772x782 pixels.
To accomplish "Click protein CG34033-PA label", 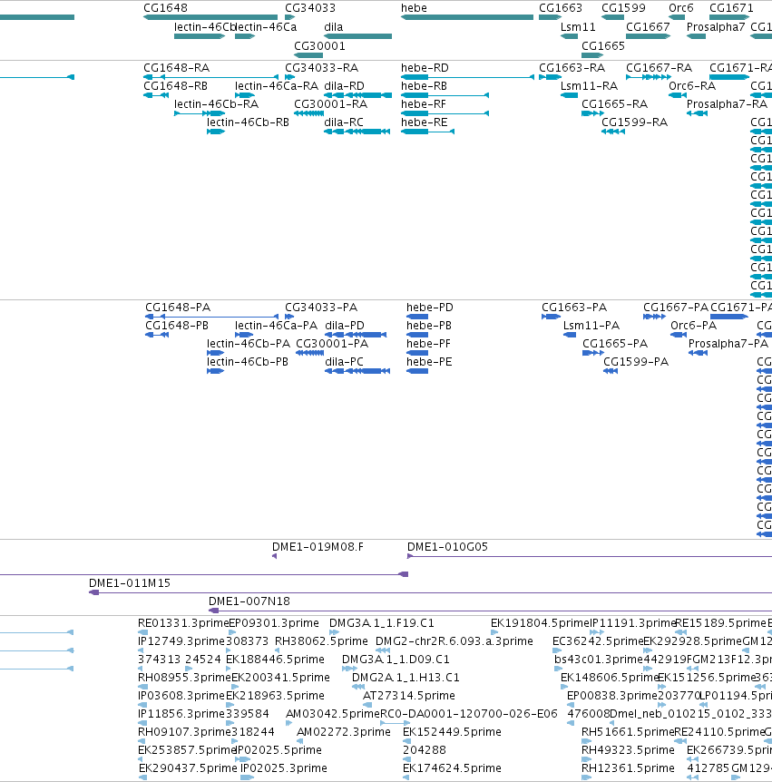I will 321,308.
